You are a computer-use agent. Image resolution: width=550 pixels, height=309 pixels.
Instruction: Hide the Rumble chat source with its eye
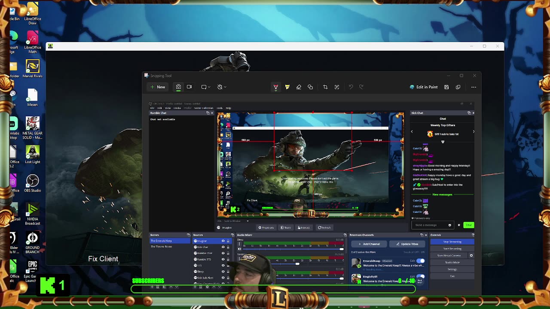223,253
